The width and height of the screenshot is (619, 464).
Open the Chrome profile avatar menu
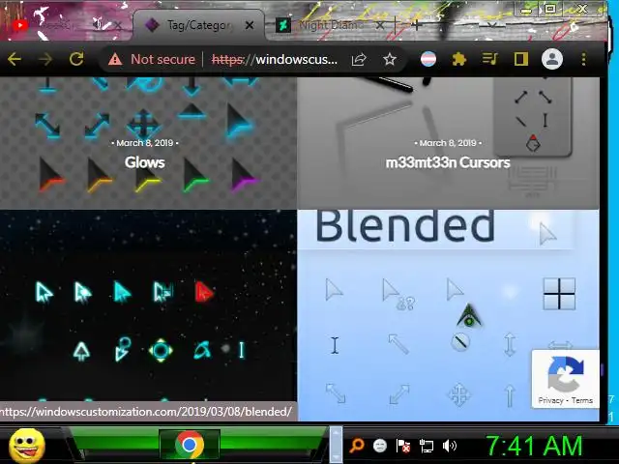click(552, 59)
